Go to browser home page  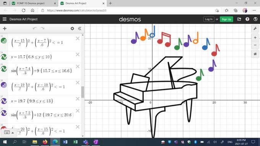point(32,10)
